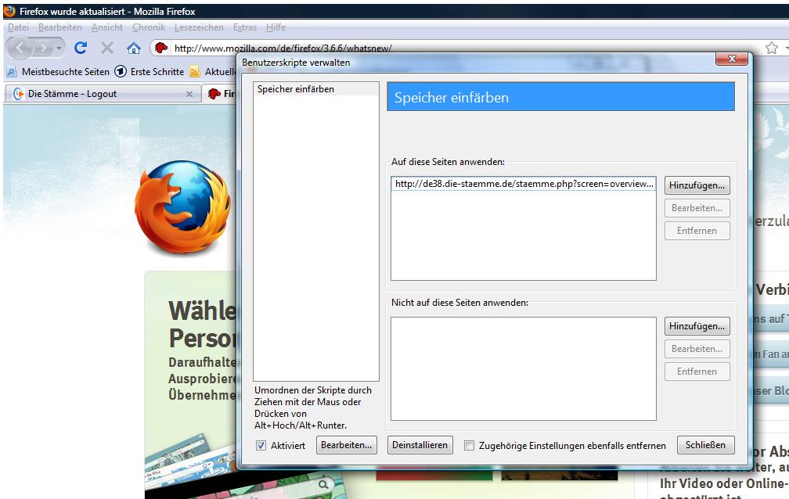Switch to the Die Stämme - Logout tab

[103, 94]
